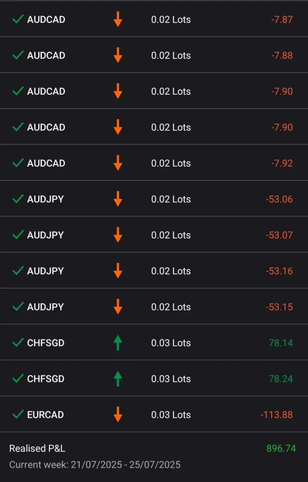The width and height of the screenshot is (308, 482).
Task: Click the checkmark on the -53.07 AUDJPY trade
Action: [18, 235]
